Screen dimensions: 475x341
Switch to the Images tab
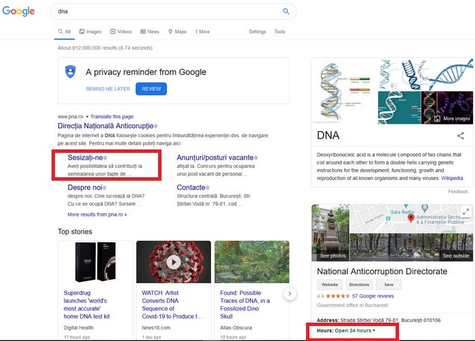pyautogui.click(x=90, y=31)
